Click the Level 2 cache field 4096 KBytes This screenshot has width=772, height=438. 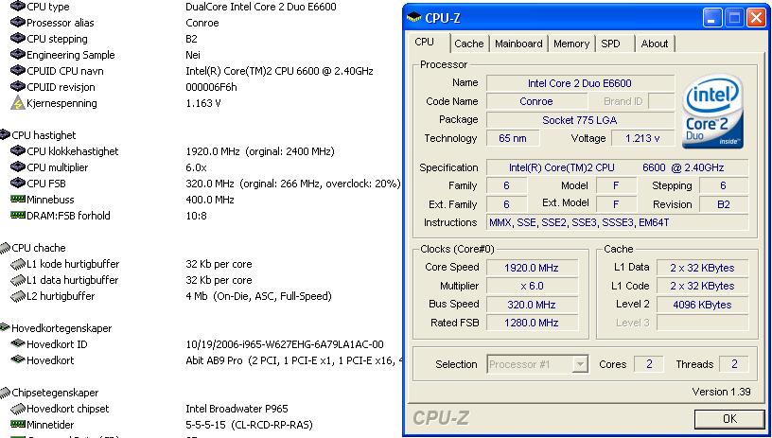pyautogui.click(x=702, y=305)
